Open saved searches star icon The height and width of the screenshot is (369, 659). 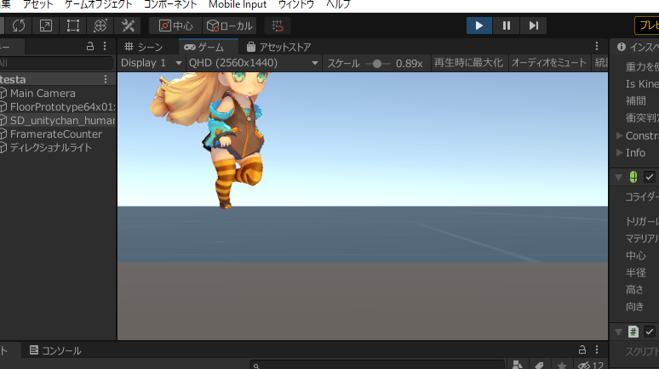pos(562,366)
